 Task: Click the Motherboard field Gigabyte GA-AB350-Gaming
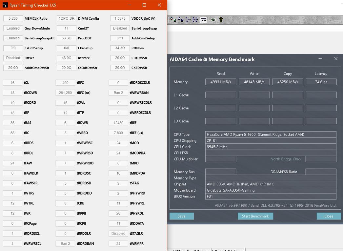coord(271,190)
